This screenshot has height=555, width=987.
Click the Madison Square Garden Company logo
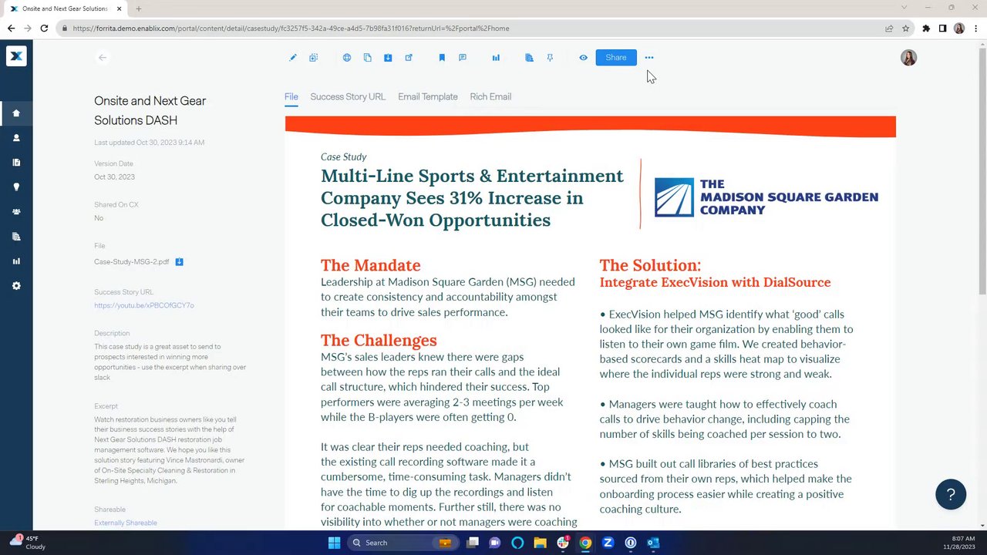(x=766, y=197)
